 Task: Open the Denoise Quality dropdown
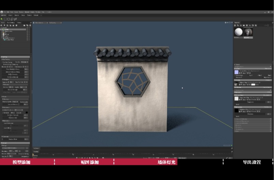[x=23, y=87]
